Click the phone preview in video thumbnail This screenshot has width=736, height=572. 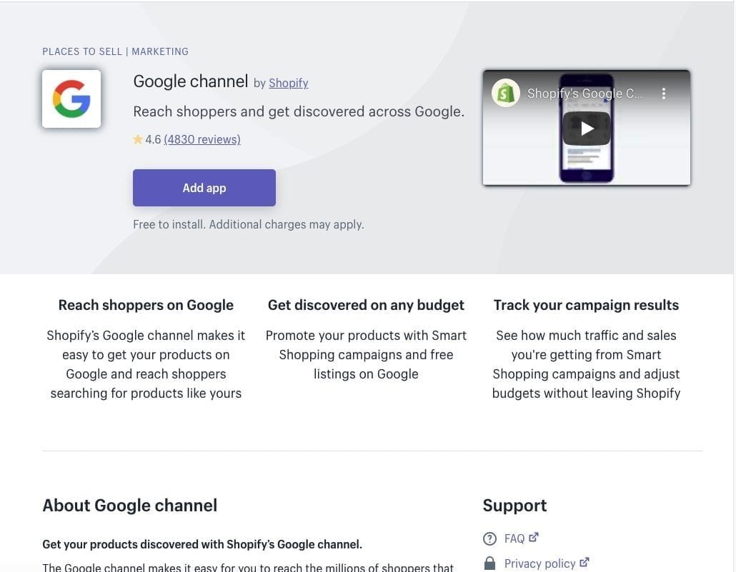[586, 157]
